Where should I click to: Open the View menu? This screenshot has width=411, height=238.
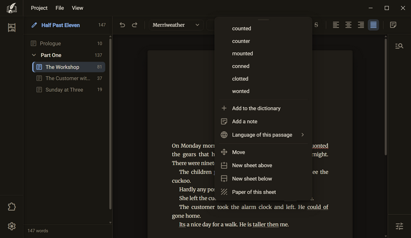point(78,8)
